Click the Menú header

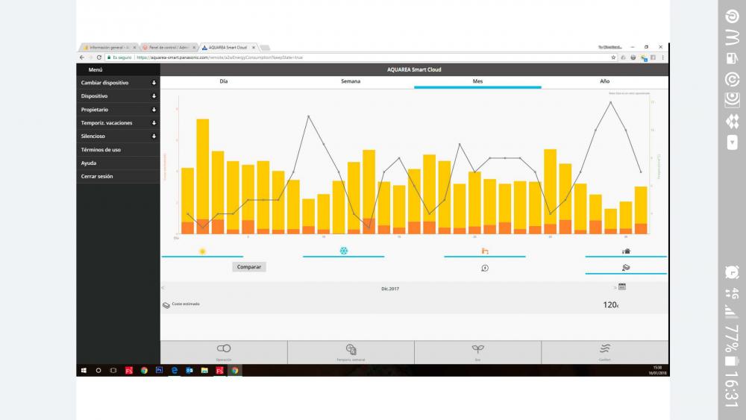pos(95,69)
